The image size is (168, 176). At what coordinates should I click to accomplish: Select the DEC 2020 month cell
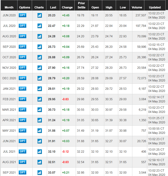9,78
